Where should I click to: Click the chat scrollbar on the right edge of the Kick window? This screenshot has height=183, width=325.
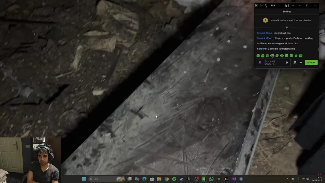coord(318,50)
